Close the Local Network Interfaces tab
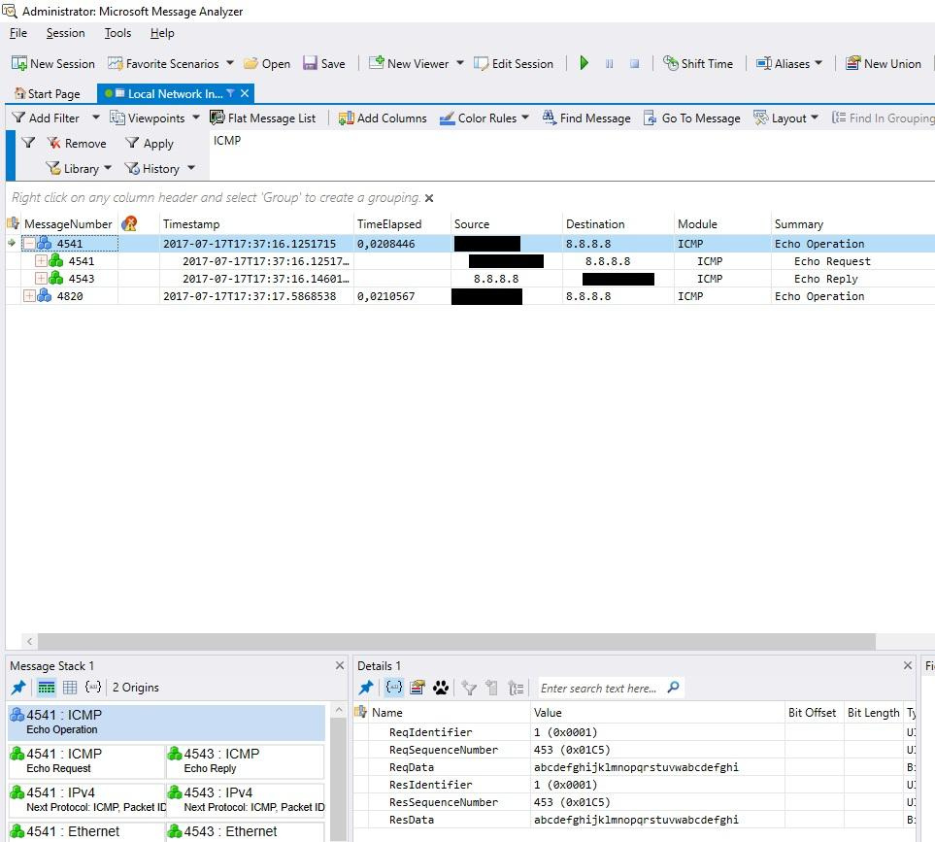 point(245,93)
